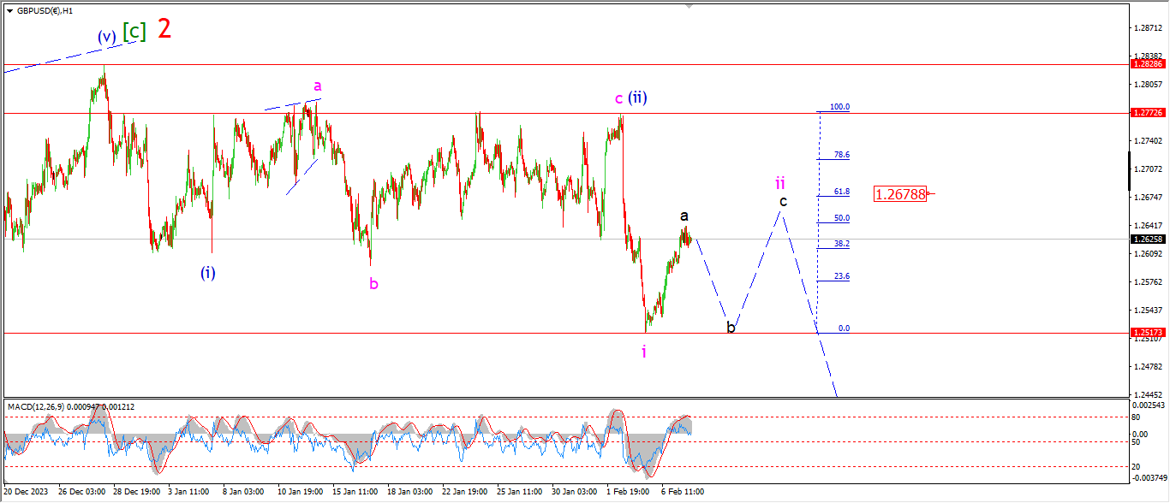
Task: Select the magenta ii wave label
Action: 780,182
